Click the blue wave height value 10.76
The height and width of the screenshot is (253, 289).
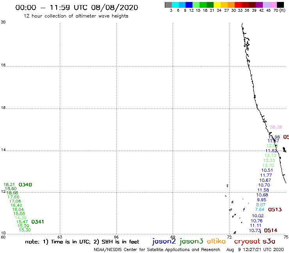tap(257, 221)
